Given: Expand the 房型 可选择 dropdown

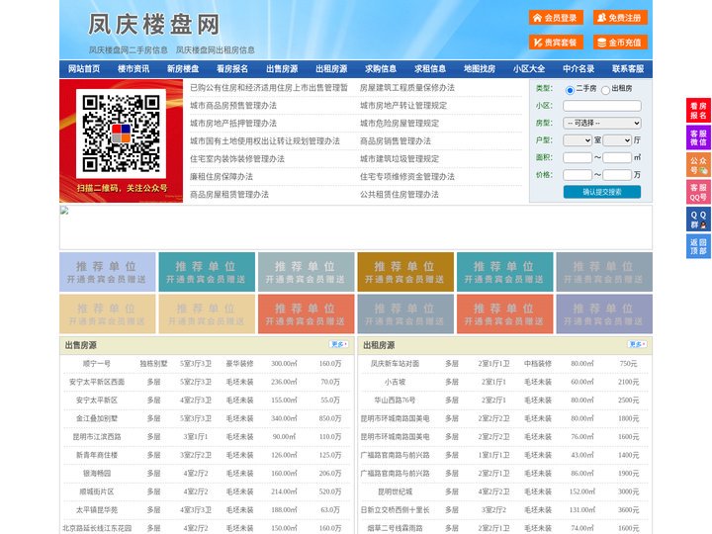Looking at the screenshot, I should point(602,123).
